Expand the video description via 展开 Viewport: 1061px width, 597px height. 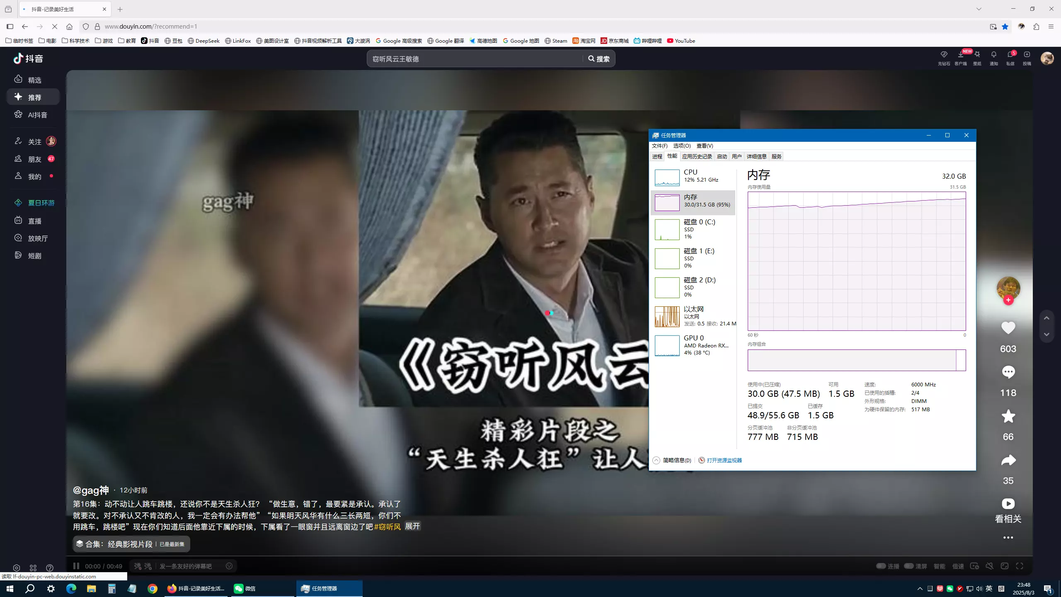412,526
